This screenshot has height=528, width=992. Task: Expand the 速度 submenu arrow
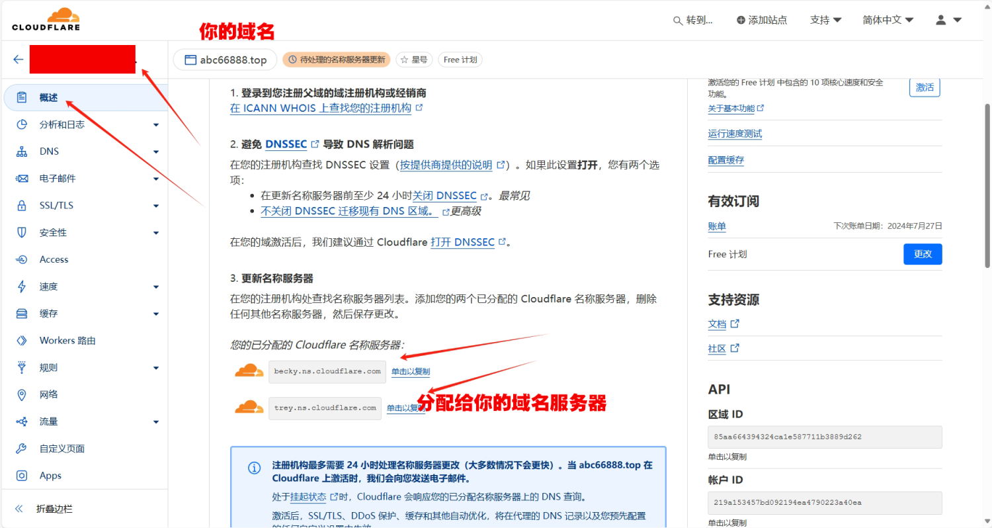pos(156,286)
